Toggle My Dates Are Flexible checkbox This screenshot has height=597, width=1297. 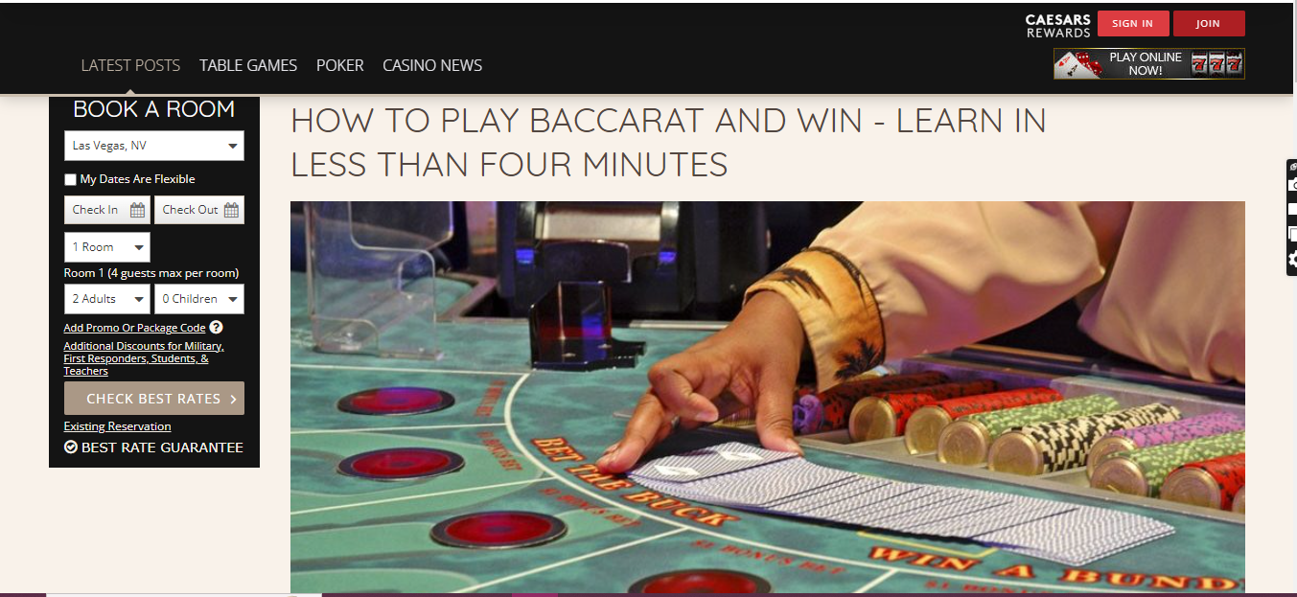pos(70,179)
